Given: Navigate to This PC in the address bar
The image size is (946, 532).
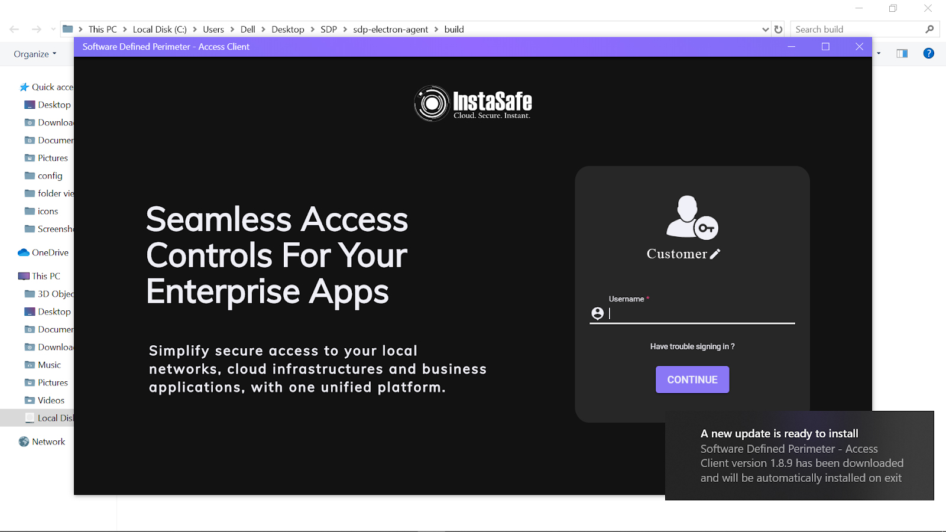Looking at the screenshot, I should (103, 29).
